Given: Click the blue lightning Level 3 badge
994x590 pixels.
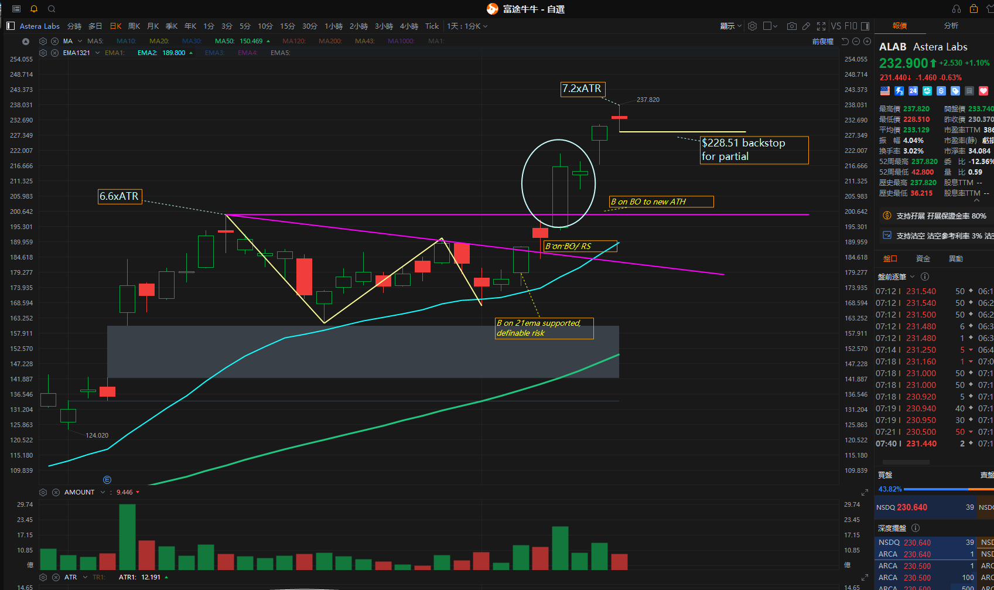Looking at the screenshot, I should pyautogui.click(x=899, y=91).
